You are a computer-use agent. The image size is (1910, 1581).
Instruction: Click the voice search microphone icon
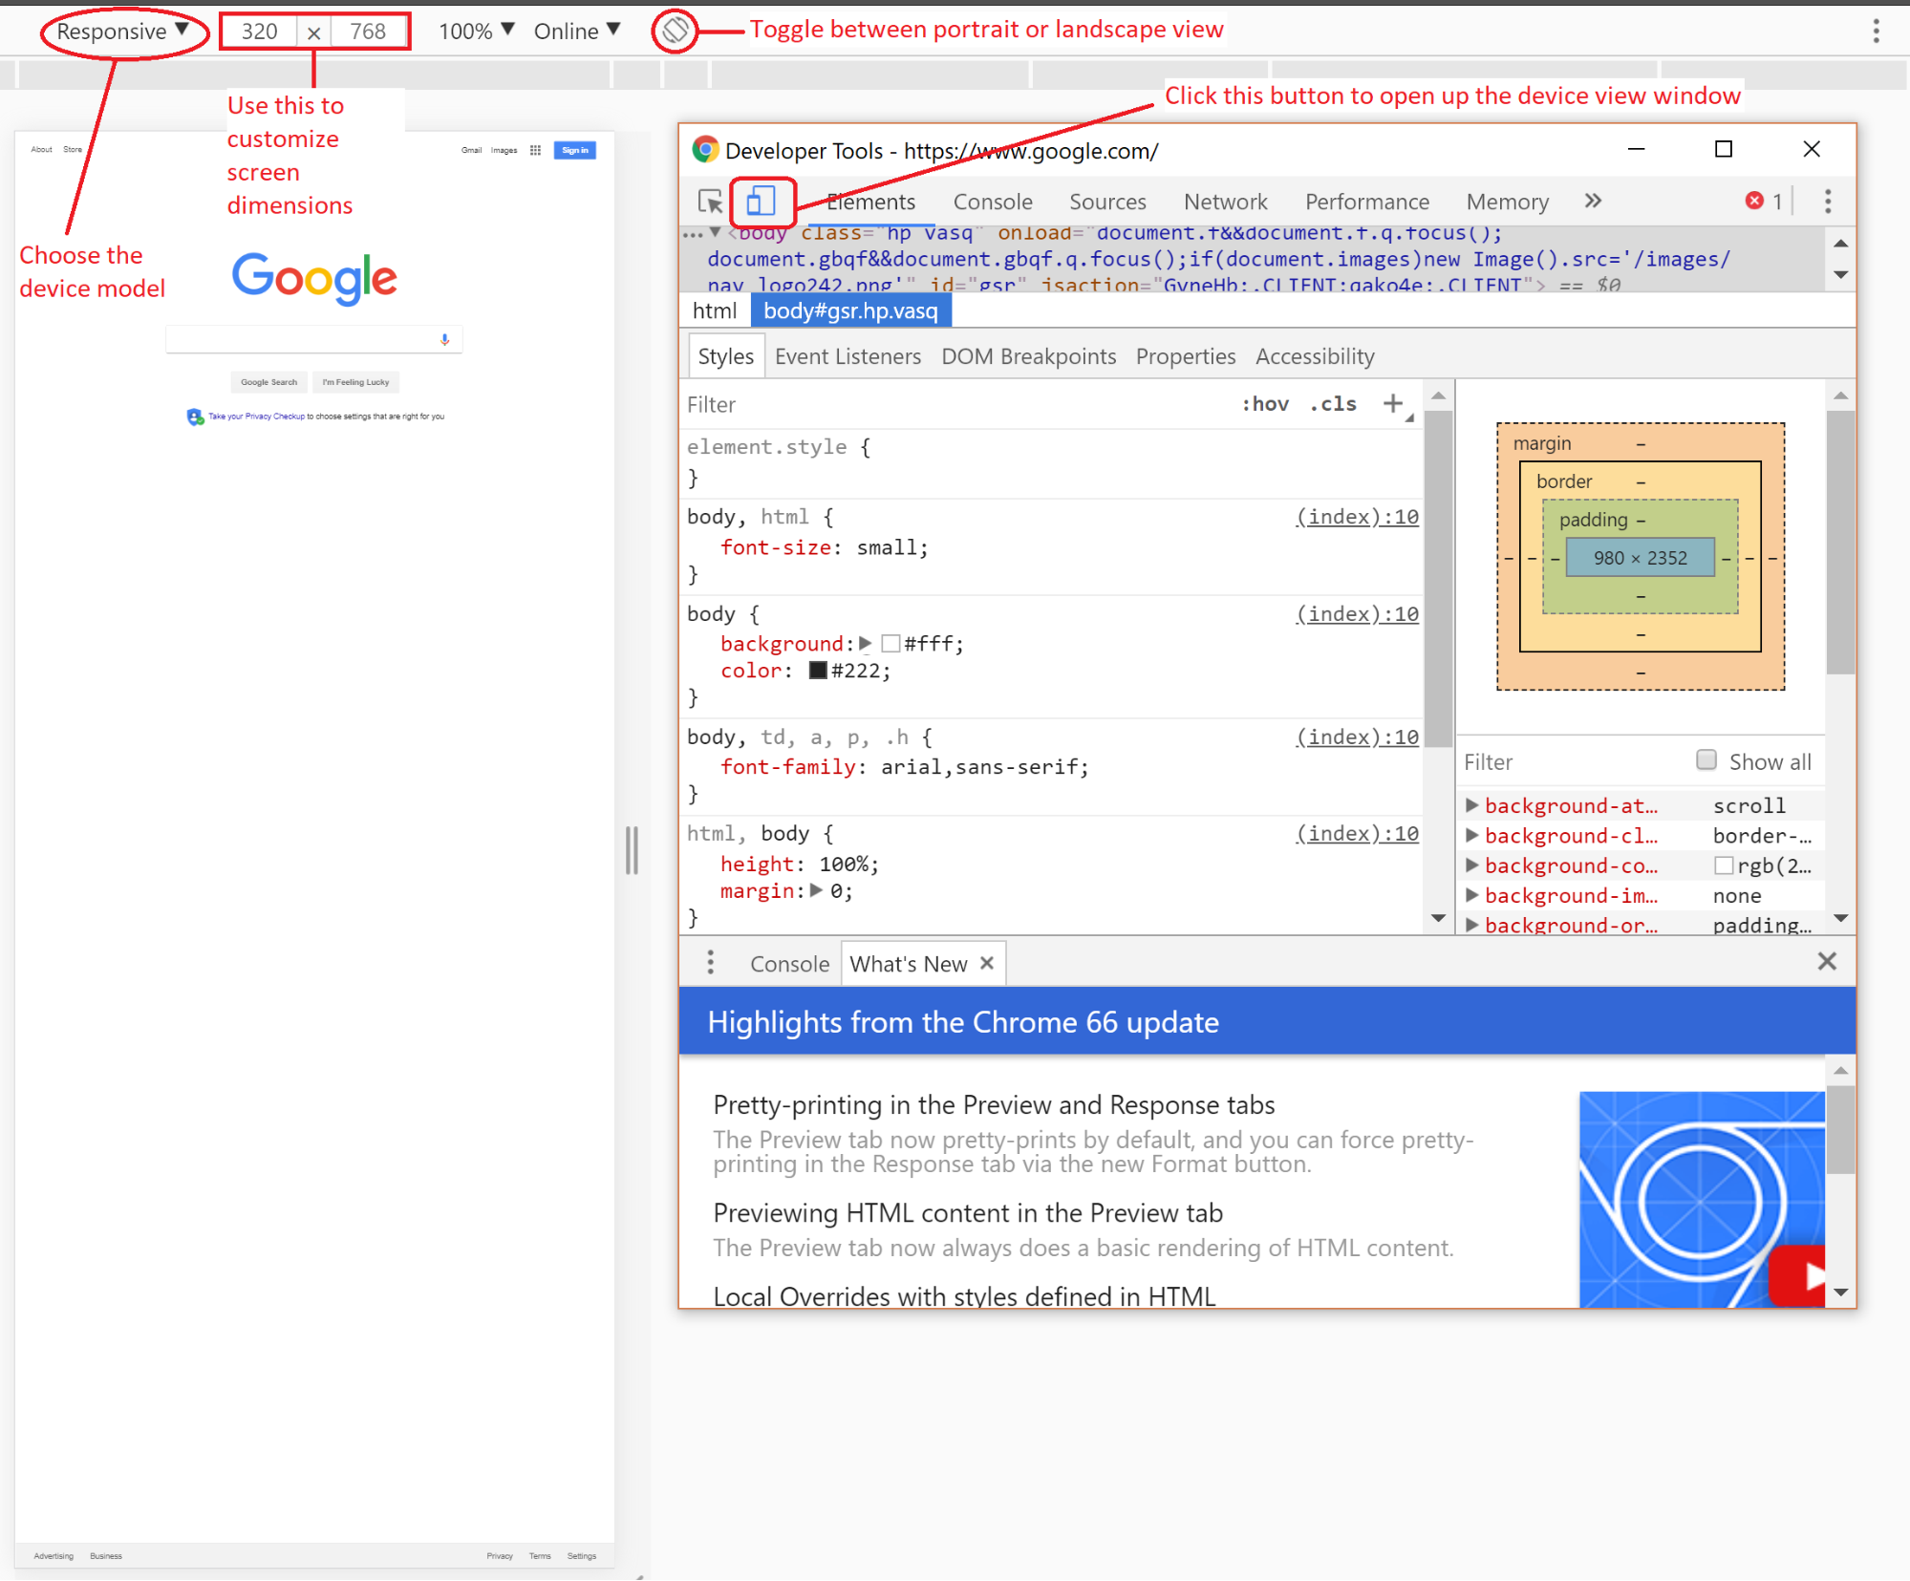click(444, 339)
